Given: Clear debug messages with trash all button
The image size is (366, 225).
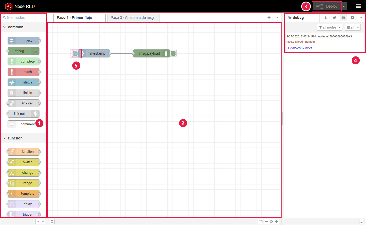Looking at the screenshot, I should coord(350,27).
